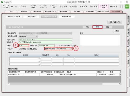Image resolution: width=130 pixels, height=96 pixels.
Task: Switch to the 保険者情報 tab
Action: [x=37, y=11]
